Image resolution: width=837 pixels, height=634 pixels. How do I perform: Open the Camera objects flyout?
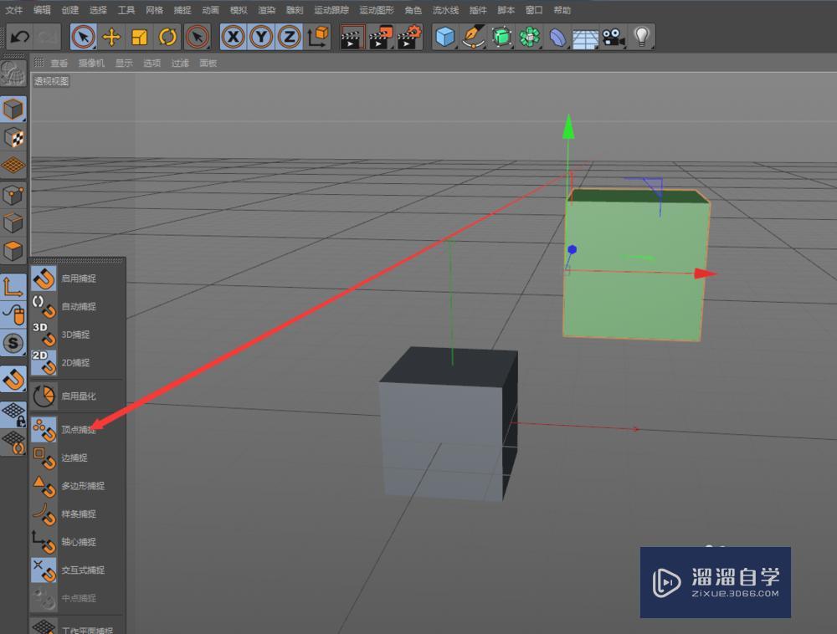614,37
